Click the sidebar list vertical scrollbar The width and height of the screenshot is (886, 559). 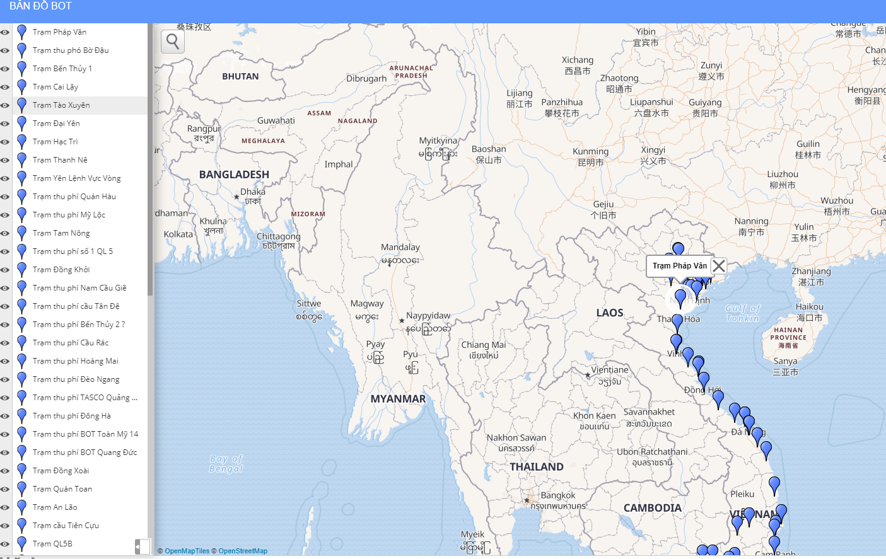(x=150, y=158)
